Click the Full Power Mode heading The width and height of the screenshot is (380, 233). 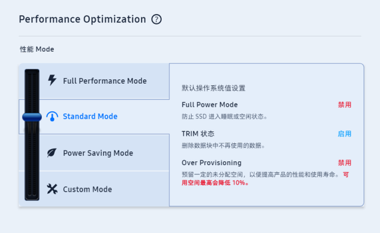pyautogui.click(x=210, y=105)
